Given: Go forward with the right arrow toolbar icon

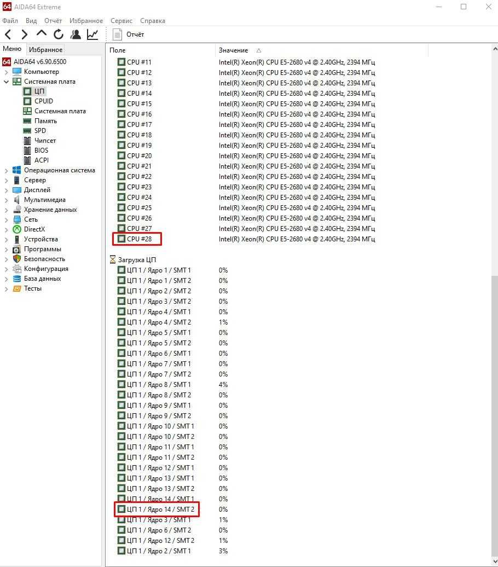Looking at the screenshot, I should 25,34.
